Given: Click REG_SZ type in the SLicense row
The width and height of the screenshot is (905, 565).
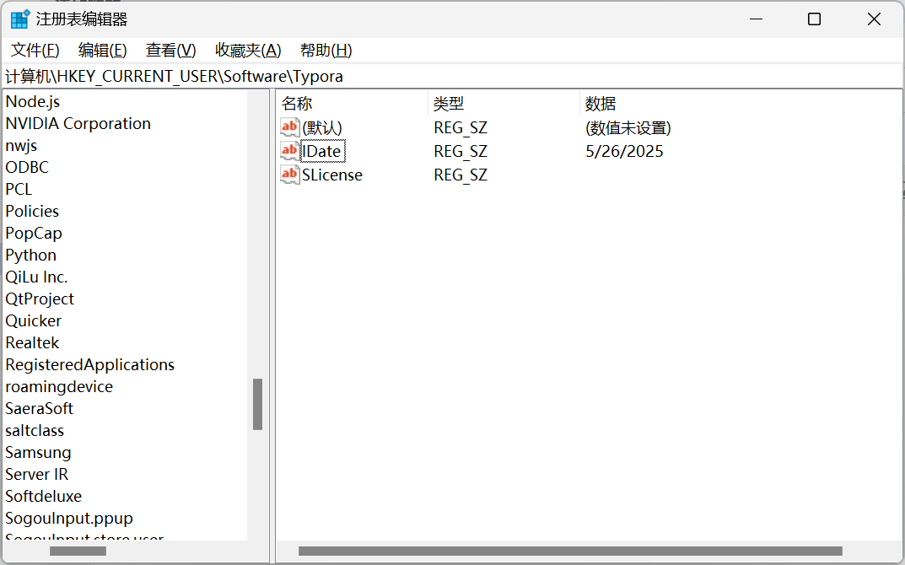Looking at the screenshot, I should tap(461, 175).
